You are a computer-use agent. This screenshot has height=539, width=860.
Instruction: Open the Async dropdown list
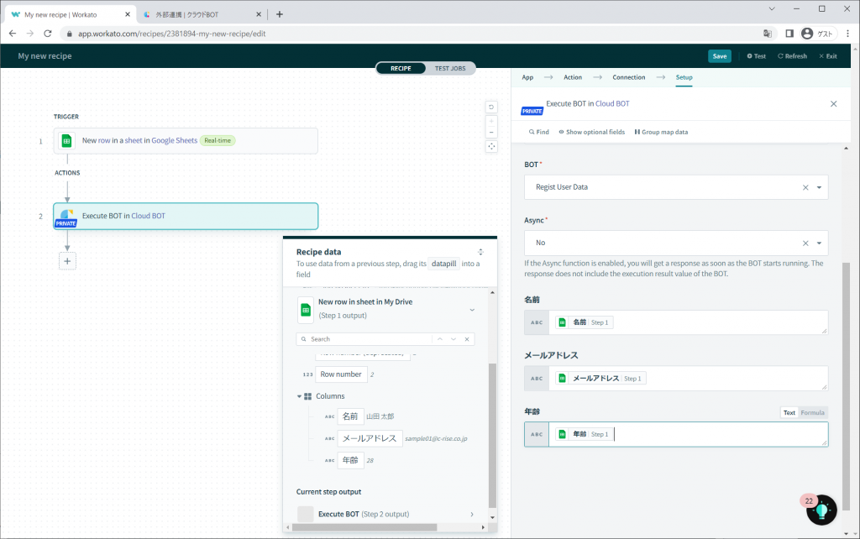819,243
